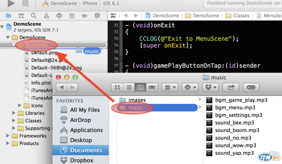Open the Dropbox toolbar menu
Viewport: 282px width, 164px height.
pyautogui.click(x=210, y=87)
